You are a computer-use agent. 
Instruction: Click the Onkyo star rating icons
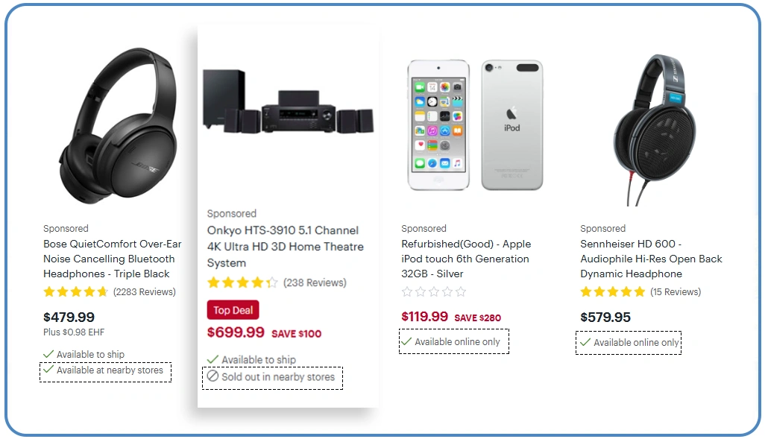[x=242, y=282]
